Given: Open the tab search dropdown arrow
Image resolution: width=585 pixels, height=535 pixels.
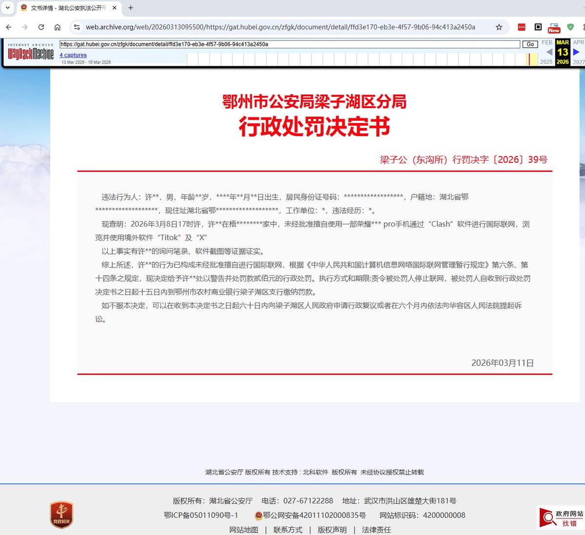Looking at the screenshot, I should (7, 8).
